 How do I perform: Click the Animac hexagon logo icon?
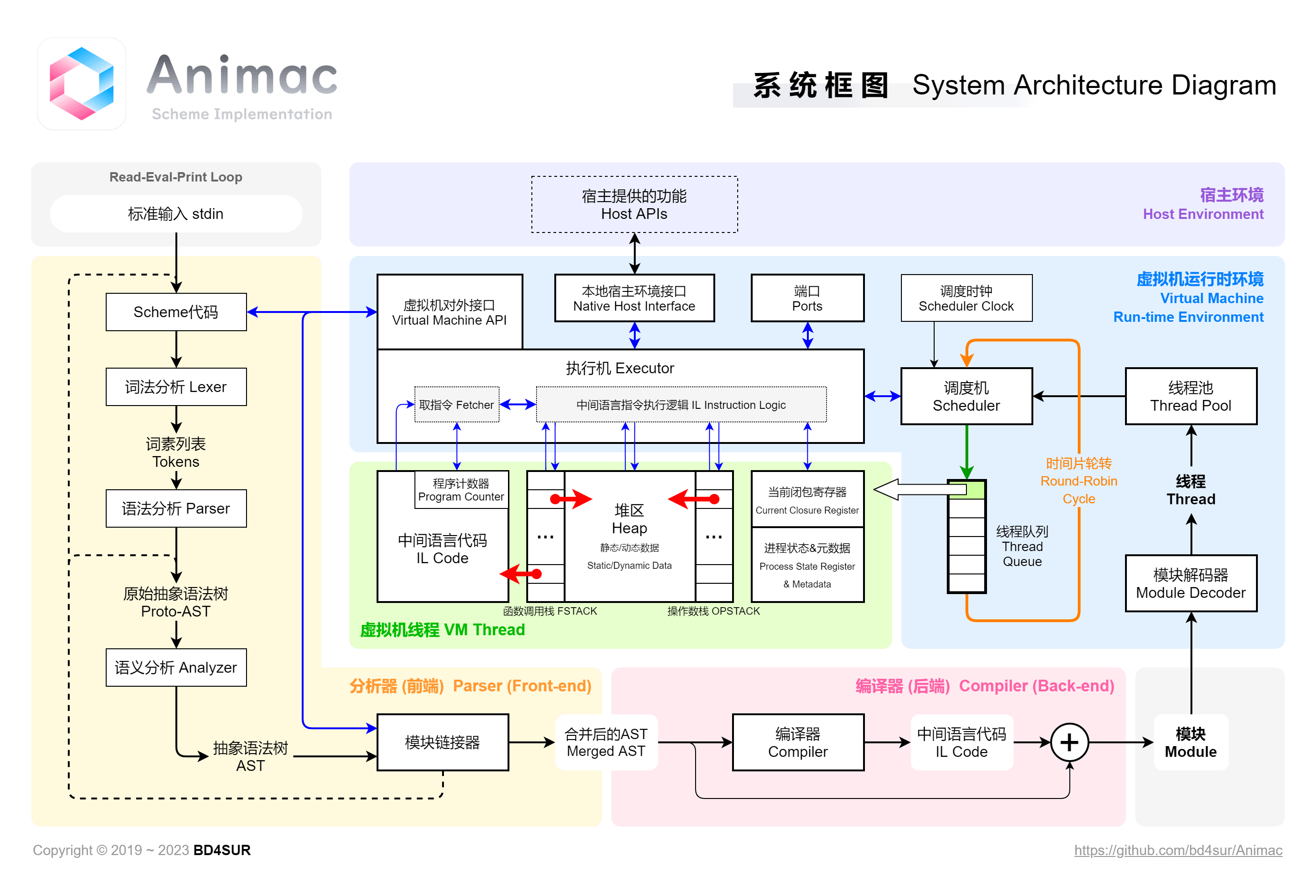point(82,84)
